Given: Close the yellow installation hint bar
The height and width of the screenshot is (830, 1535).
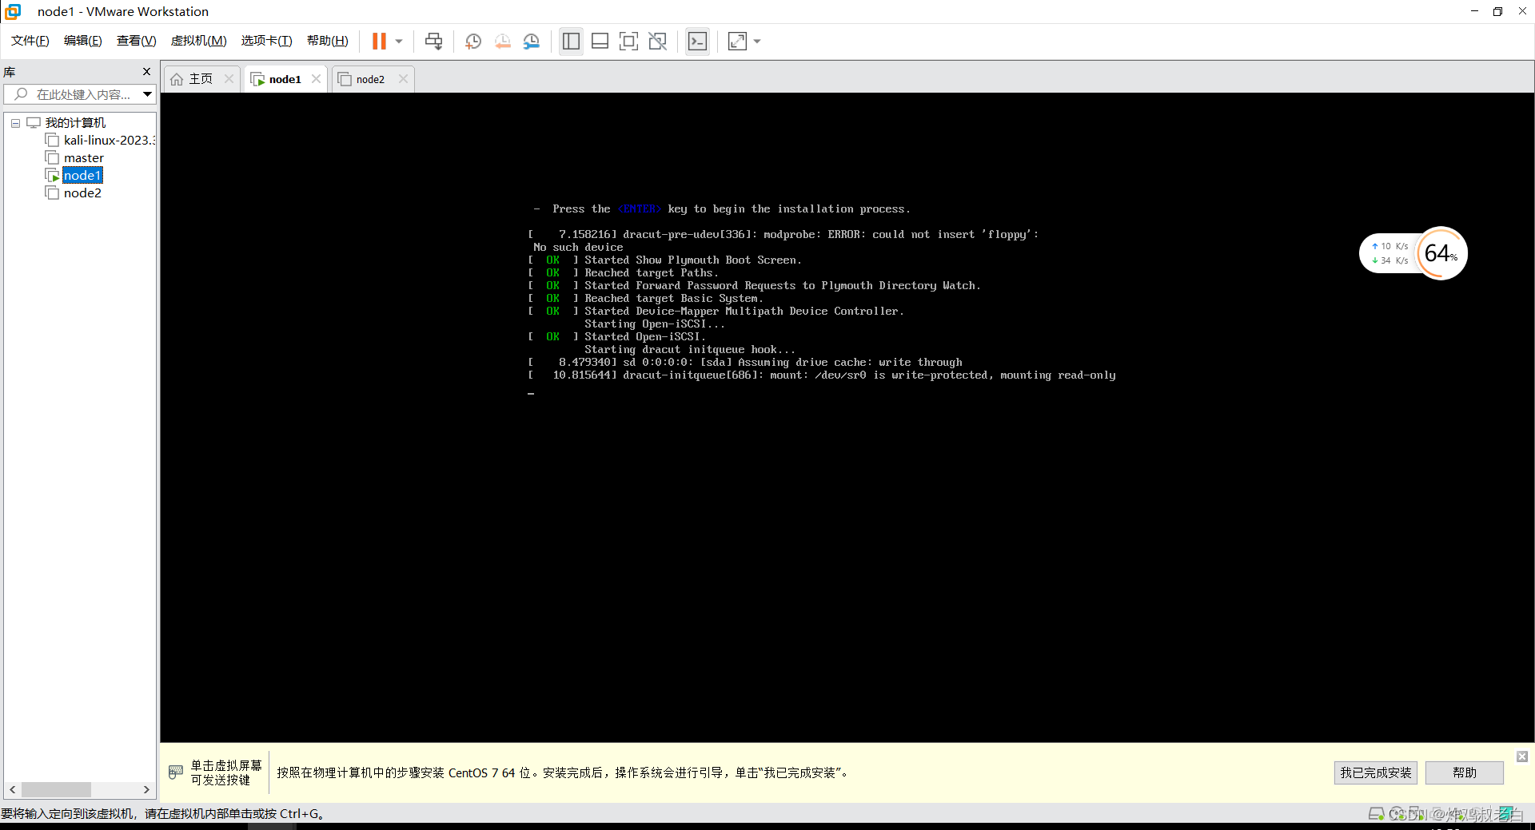Looking at the screenshot, I should 1522,757.
